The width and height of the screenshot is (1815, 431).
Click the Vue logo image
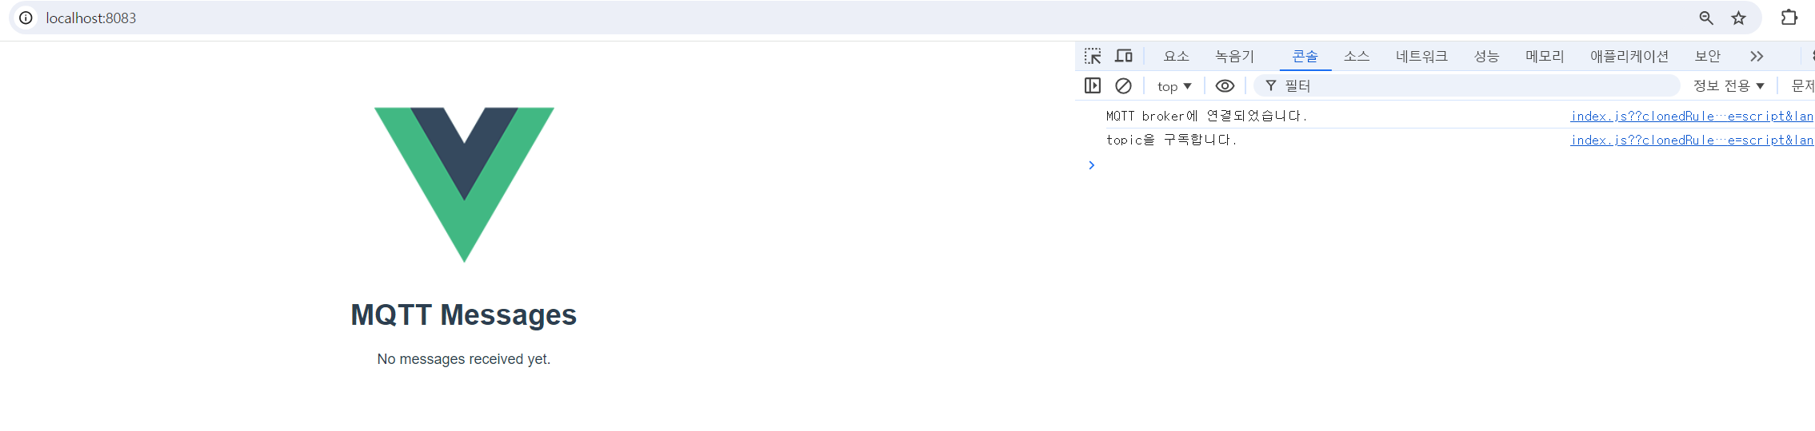pyautogui.click(x=464, y=184)
